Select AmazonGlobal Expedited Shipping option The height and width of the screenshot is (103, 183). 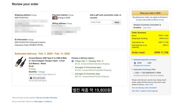click(x=72, y=68)
